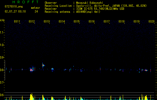The width and height of the screenshot is (157, 100).
Task: Click time marker 0313
Action: (47, 21)
